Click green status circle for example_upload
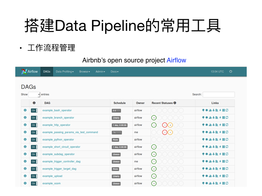Viewport: 262px width, 196px height. [x=154, y=176]
